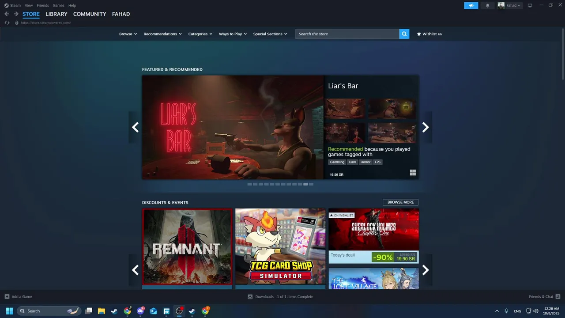Open Outlook from the taskbar
The height and width of the screenshot is (318, 565).
coord(153,311)
